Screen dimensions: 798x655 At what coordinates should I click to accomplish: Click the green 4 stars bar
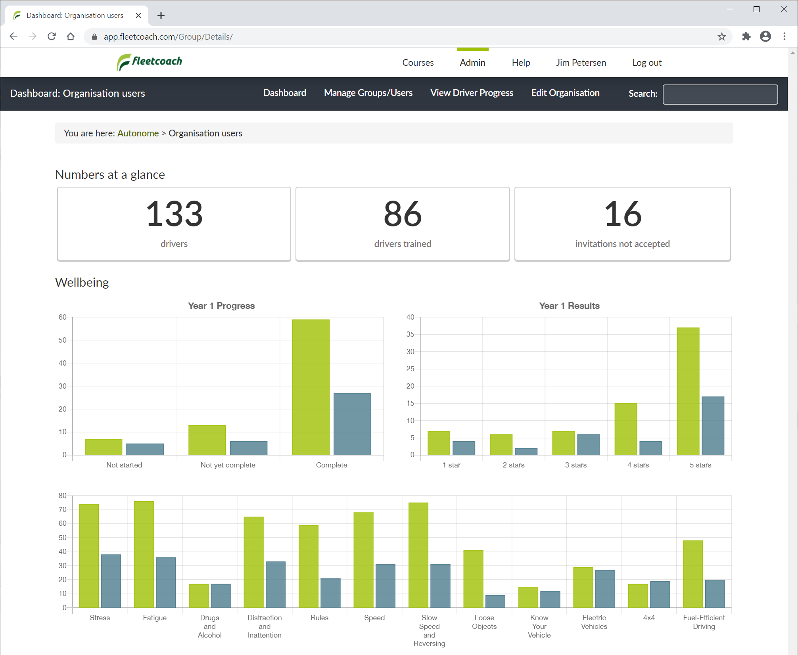(x=626, y=429)
